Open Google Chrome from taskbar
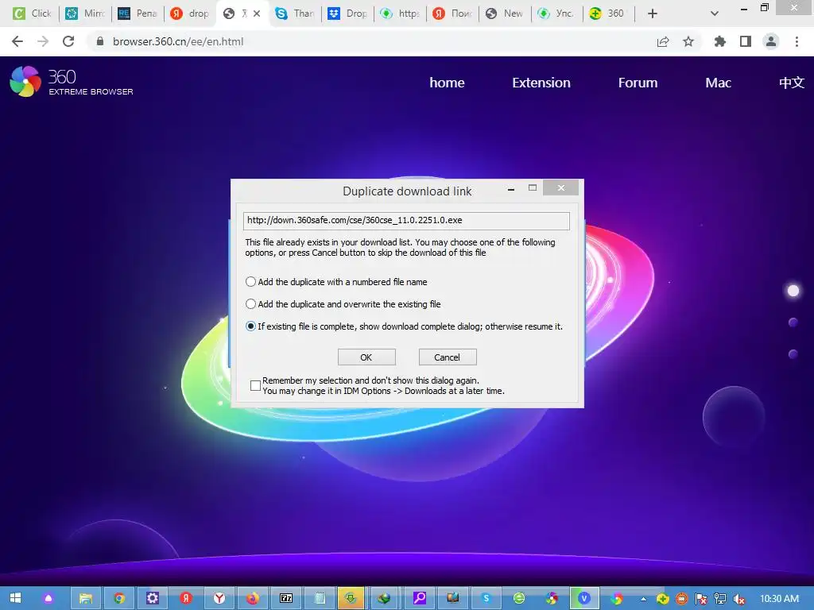The width and height of the screenshot is (814, 610). pyautogui.click(x=119, y=598)
